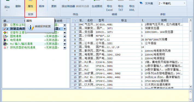The image size is (194, 102).
Task: Open filter dropdown for row 1 位置标注
Action: click(64, 25)
